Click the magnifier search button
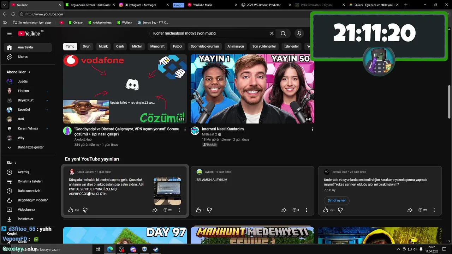This screenshot has width=452, height=254. [283, 34]
